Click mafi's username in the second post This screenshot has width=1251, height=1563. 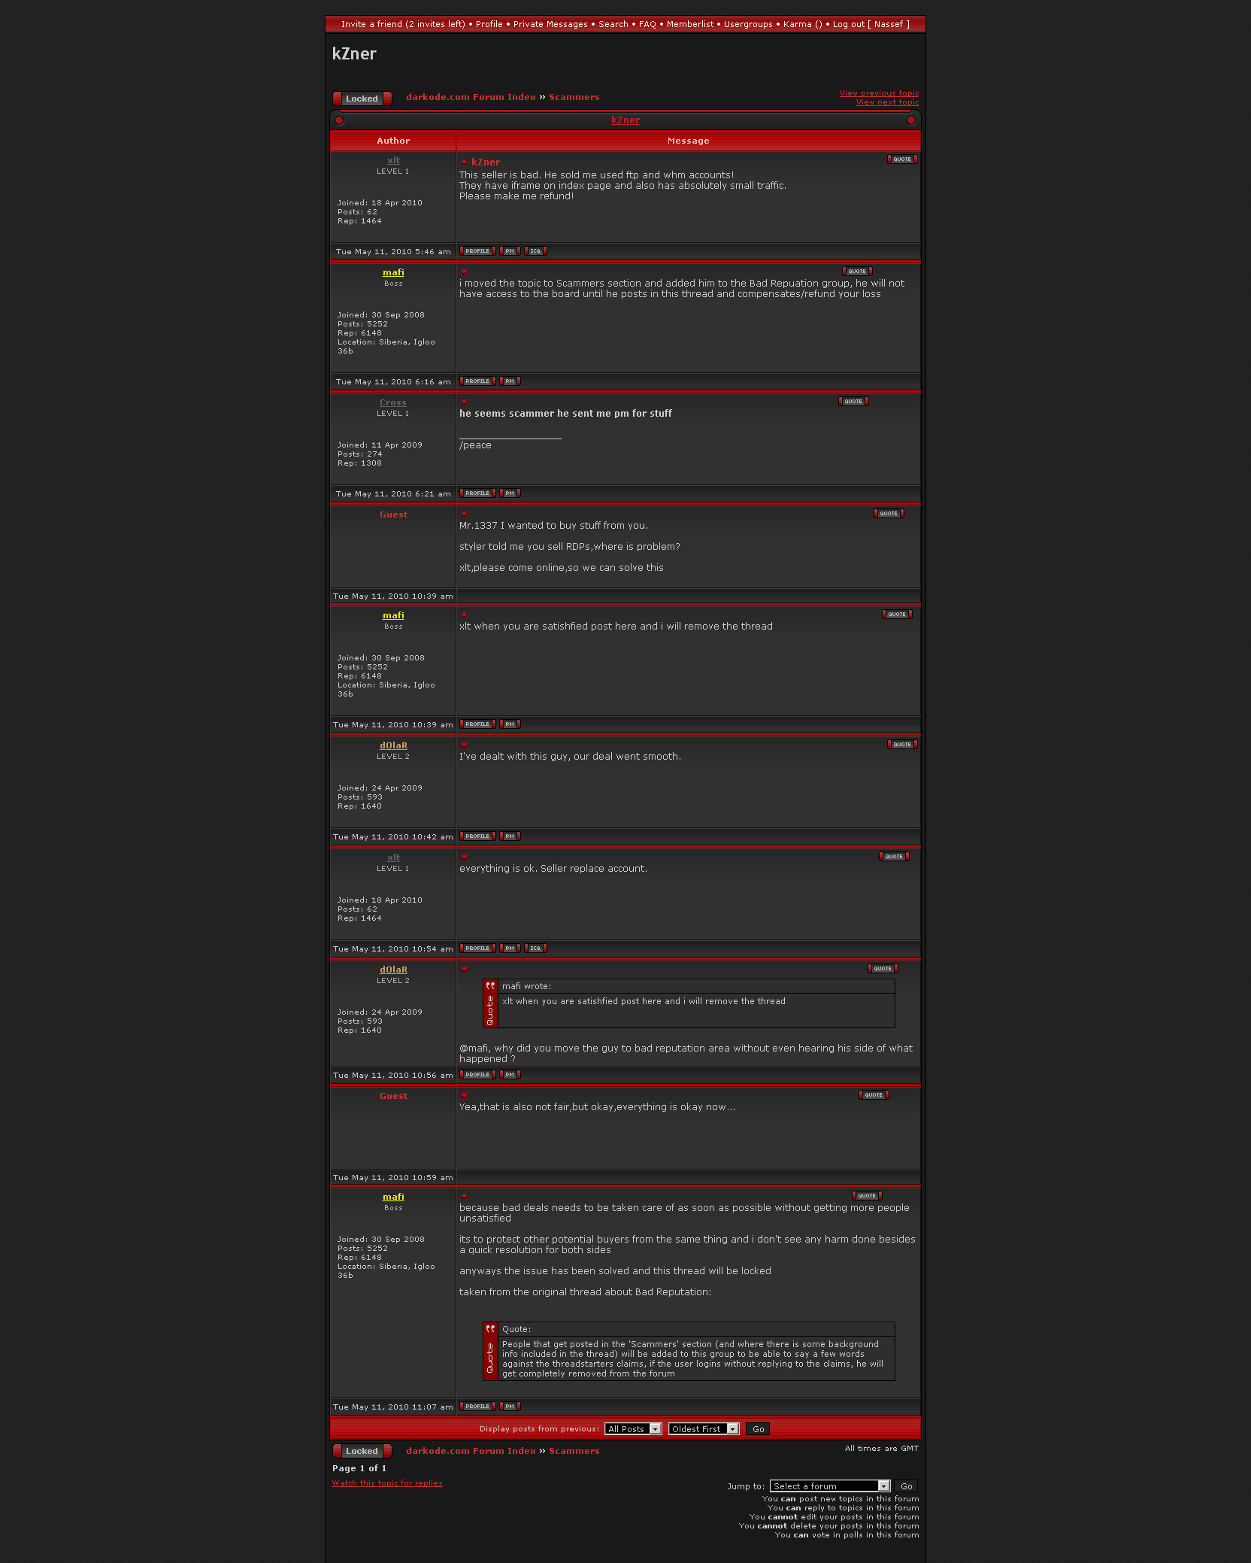pos(393,272)
